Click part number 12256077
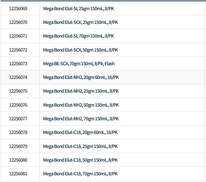206x182 pixels. tap(18, 119)
